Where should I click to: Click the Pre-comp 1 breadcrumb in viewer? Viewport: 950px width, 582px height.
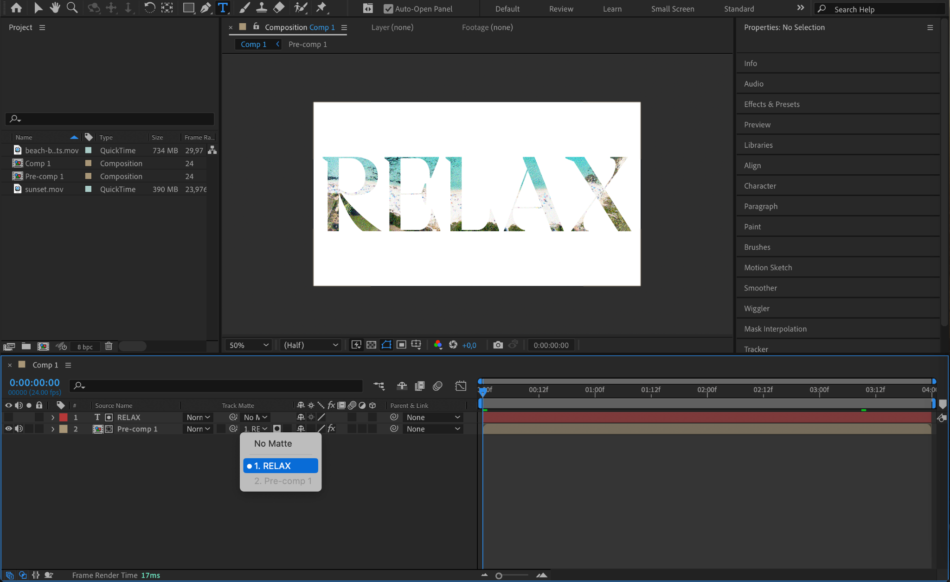click(x=308, y=44)
